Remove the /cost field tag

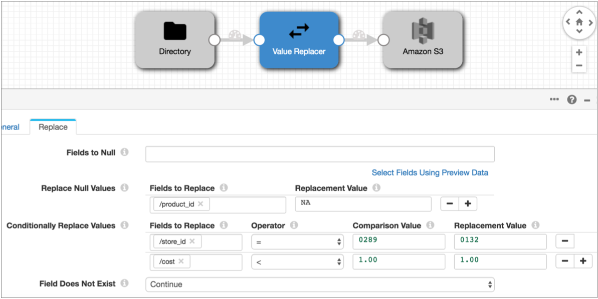click(x=181, y=261)
